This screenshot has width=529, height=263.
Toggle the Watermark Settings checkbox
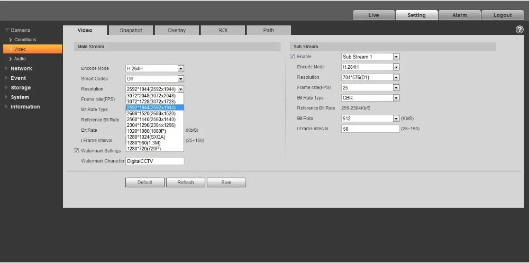pyautogui.click(x=77, y=151)
